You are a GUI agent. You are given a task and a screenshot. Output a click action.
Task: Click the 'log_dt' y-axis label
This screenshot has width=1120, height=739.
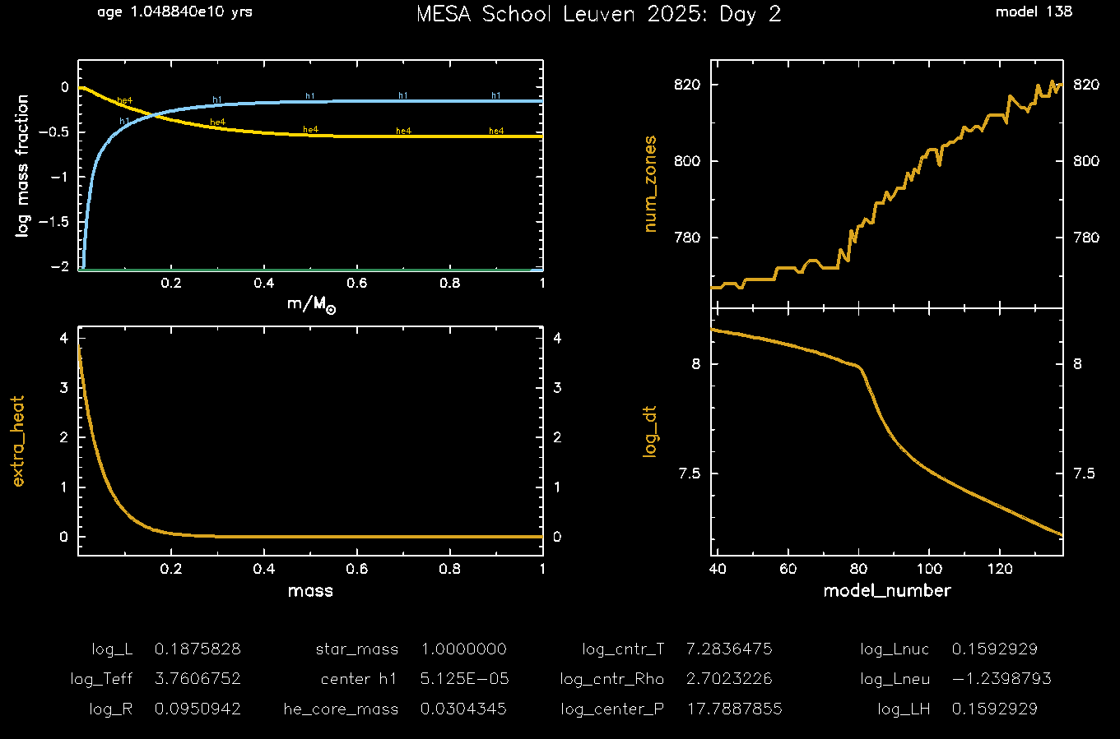pyautogui.click(x=650, y=431)
